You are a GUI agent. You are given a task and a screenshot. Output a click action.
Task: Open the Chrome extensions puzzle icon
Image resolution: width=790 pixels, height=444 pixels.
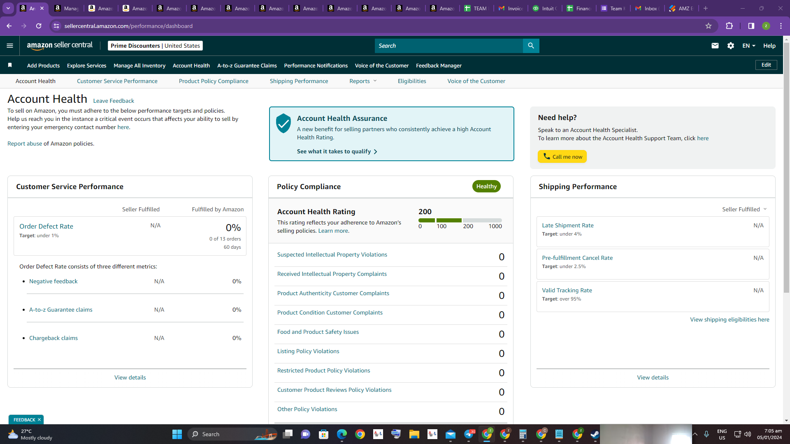click(729, 26)
